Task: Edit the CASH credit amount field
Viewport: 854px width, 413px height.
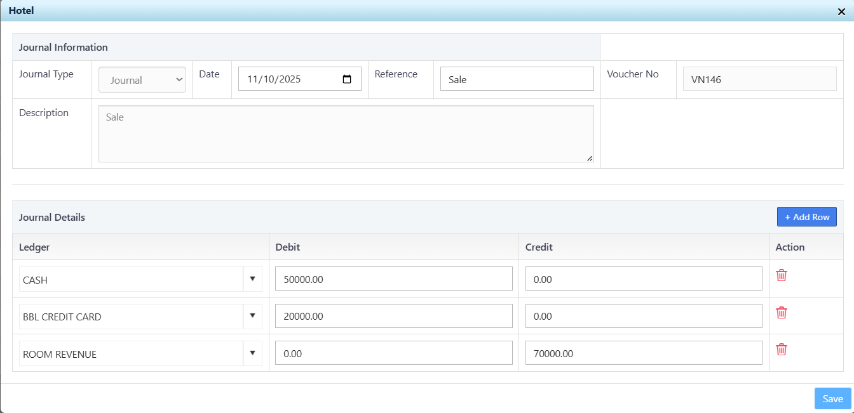Action: click(643, 279)
